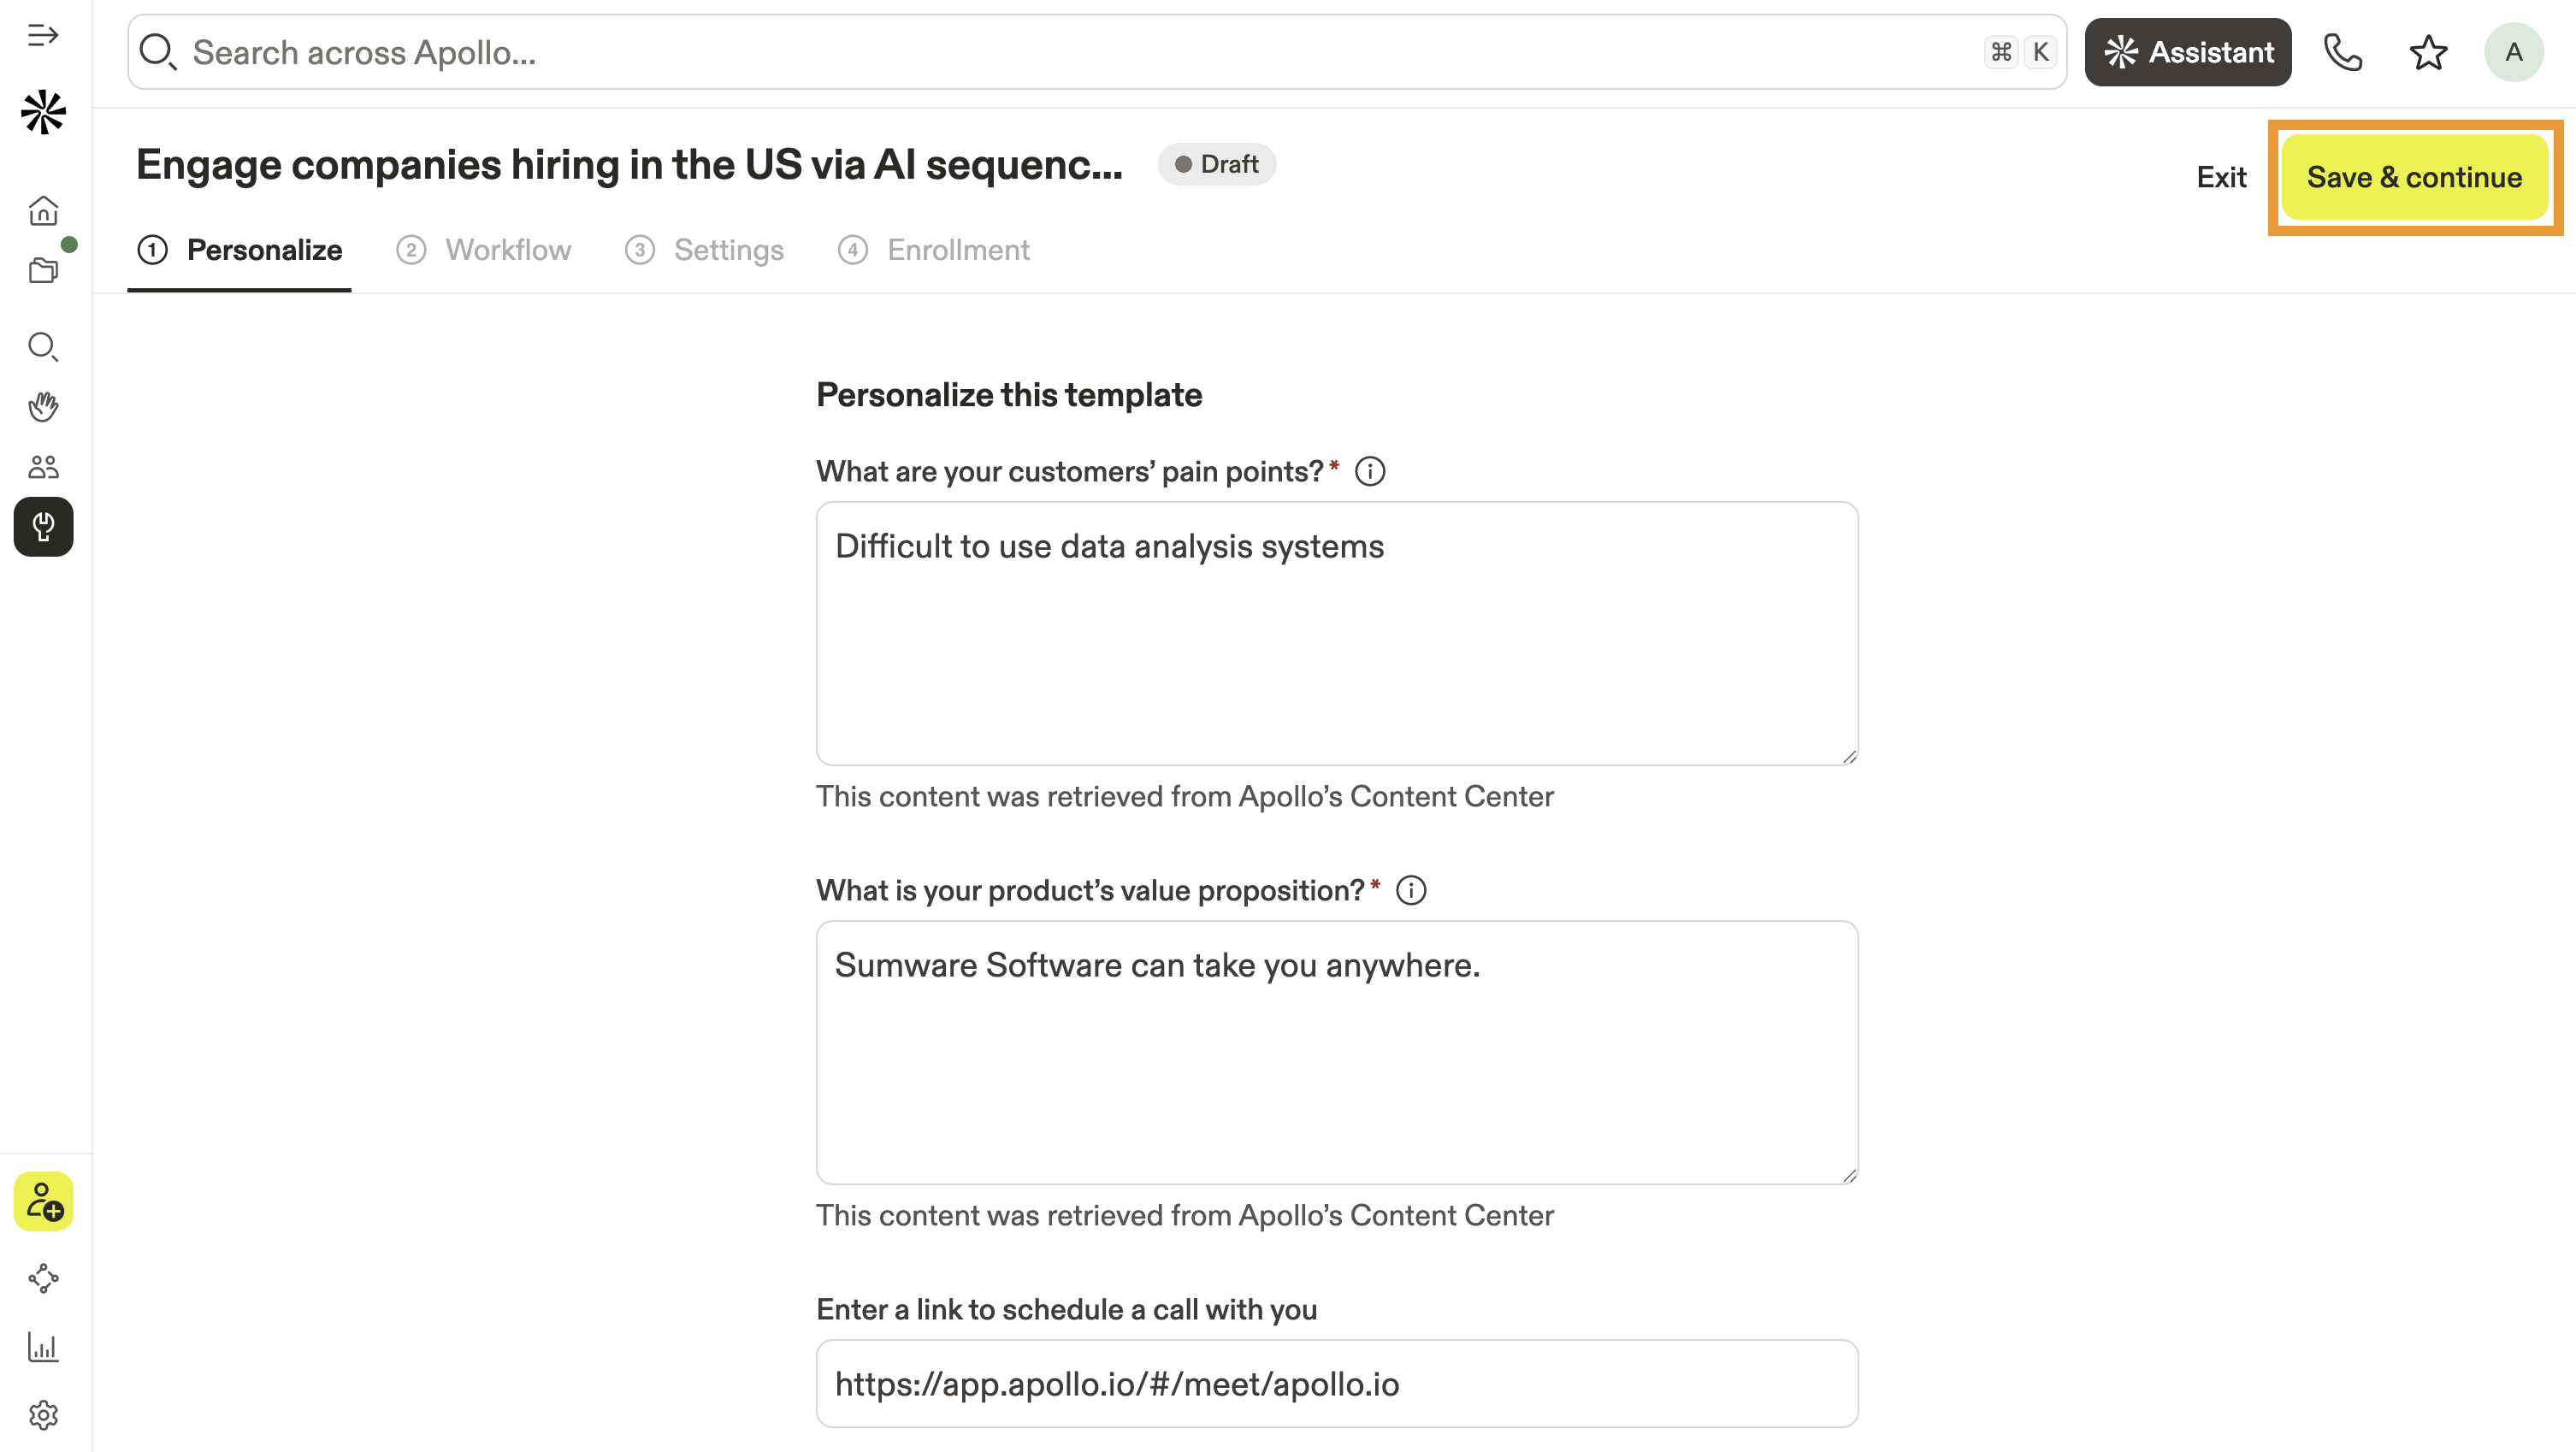This screenshot has height=1452, width=2576.
Task: Click the Apollo logo in the sidebar
Action: point(43,113)
